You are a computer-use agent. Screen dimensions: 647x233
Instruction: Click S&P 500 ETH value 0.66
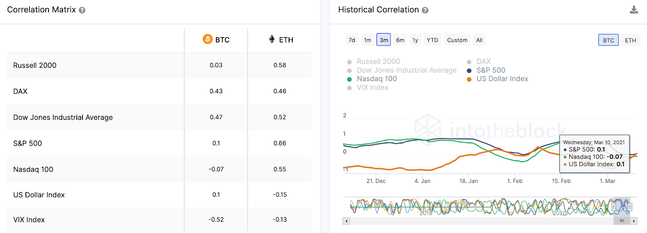coord(280,143)
